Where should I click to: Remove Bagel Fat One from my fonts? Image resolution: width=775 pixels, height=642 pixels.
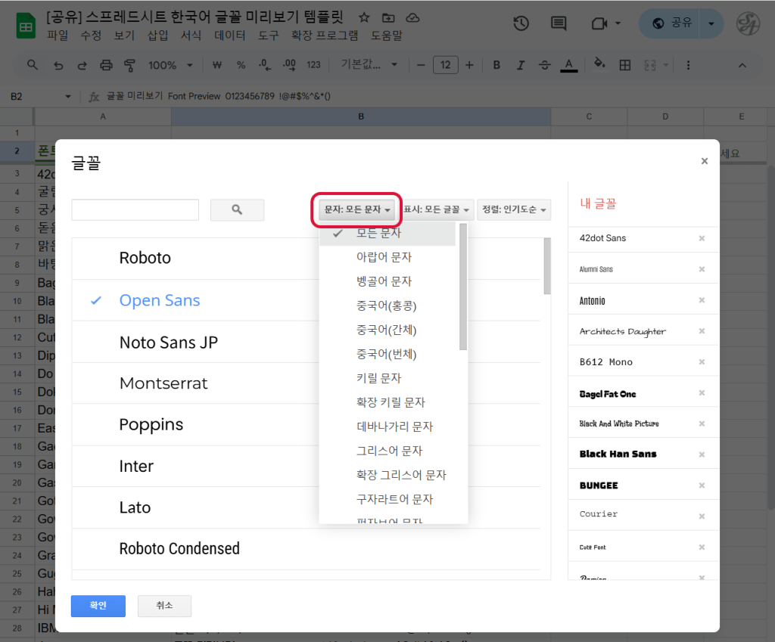[x=701, y=393]
